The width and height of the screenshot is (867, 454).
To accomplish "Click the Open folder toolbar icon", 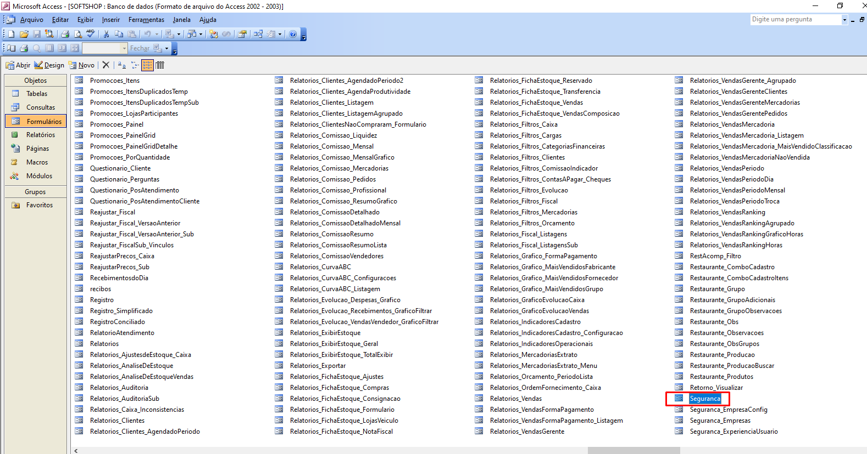I will coord(24,34).
